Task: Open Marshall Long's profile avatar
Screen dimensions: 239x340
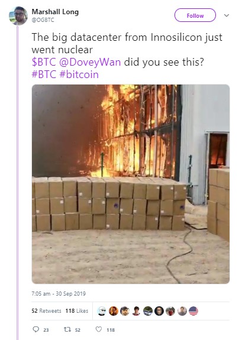Action: pos(18,15)
